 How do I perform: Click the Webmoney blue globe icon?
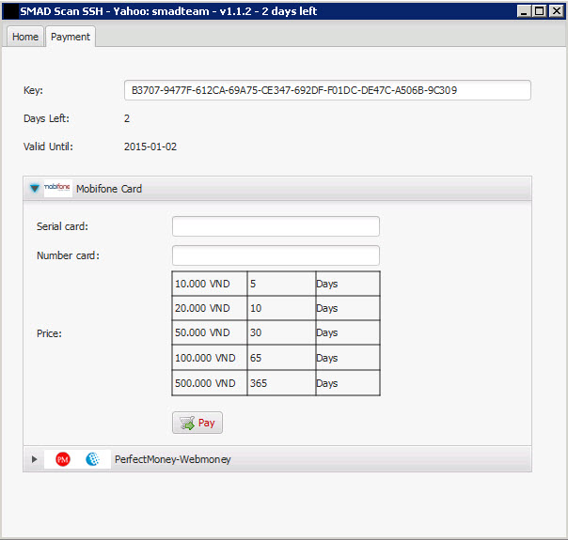pyautogui.click(x=93, y=459)
